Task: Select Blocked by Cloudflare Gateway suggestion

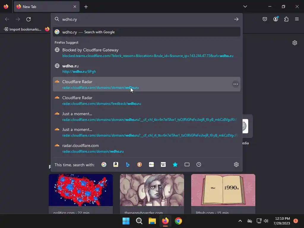Action: click(x=147, y=53)
